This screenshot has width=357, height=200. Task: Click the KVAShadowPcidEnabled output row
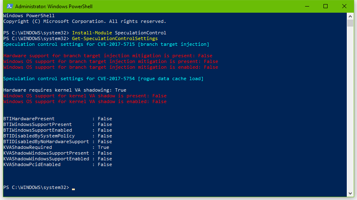[57, 164]
